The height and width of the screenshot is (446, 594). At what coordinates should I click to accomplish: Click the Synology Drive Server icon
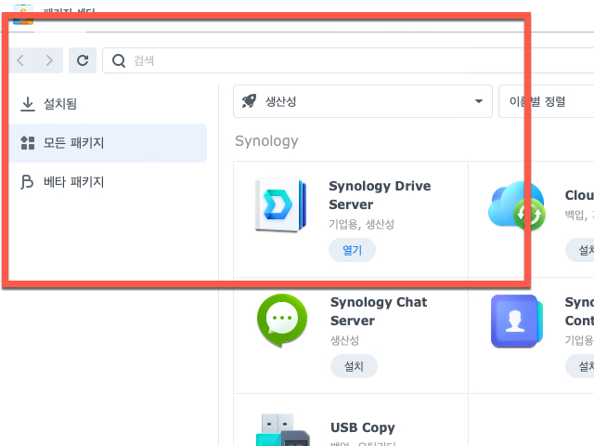click(x=281, y=204)
